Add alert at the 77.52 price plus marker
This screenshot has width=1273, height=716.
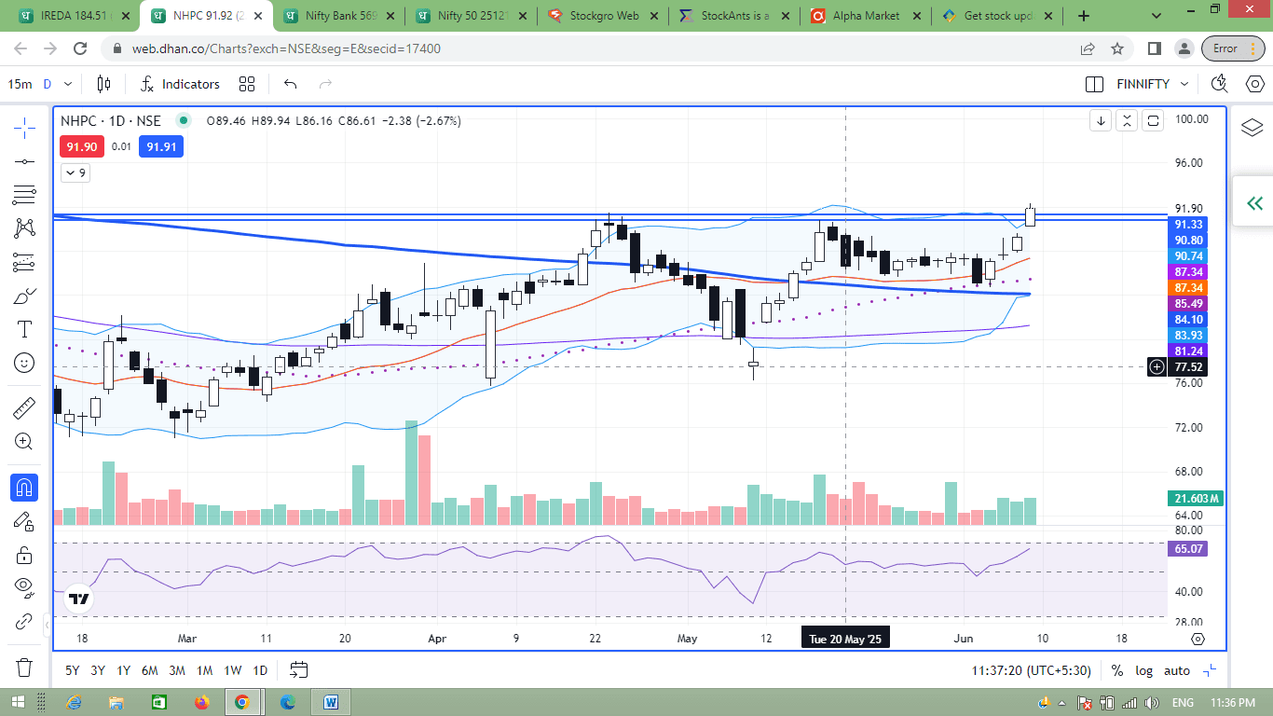click(x=1157, y=367)
